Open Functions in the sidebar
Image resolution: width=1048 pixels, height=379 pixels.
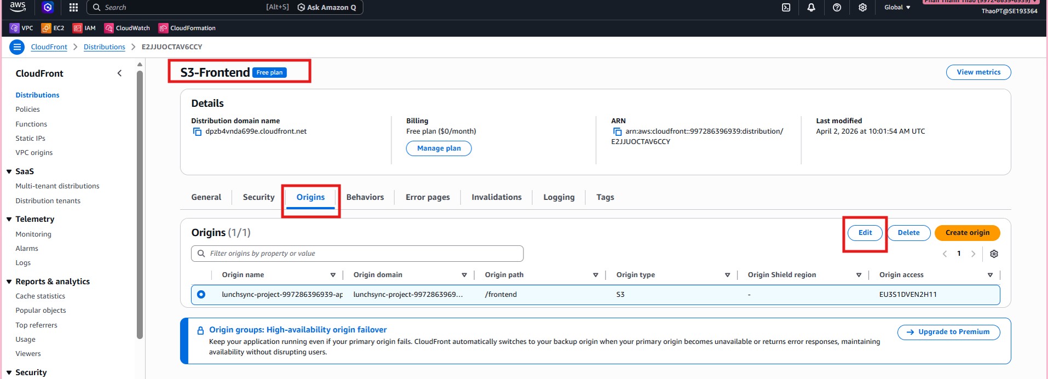[x=31, y=124]
